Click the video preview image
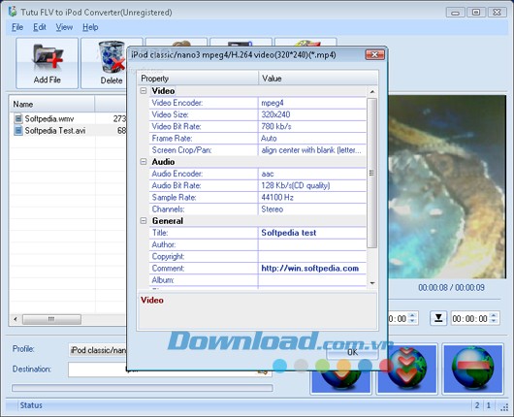 point(447,187)
